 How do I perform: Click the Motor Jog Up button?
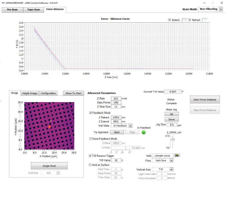point(172,114)
